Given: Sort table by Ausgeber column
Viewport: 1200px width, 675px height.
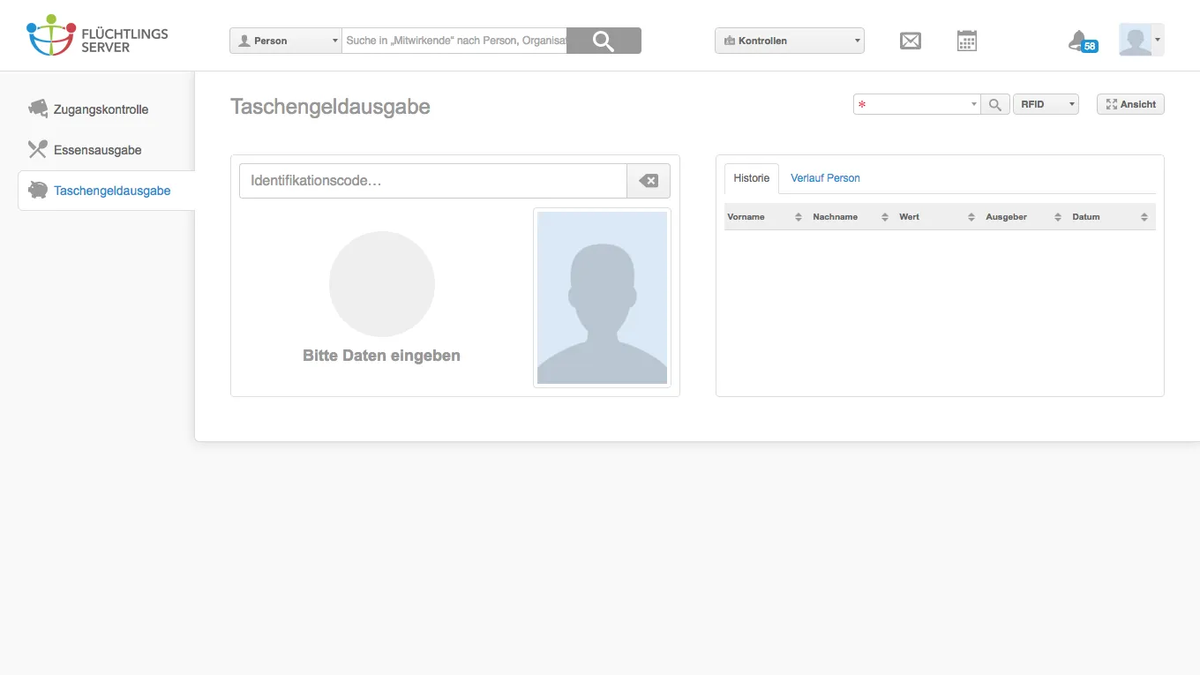Looking at the screenshot, I should pyautogui.click(x=1024, y=217).
